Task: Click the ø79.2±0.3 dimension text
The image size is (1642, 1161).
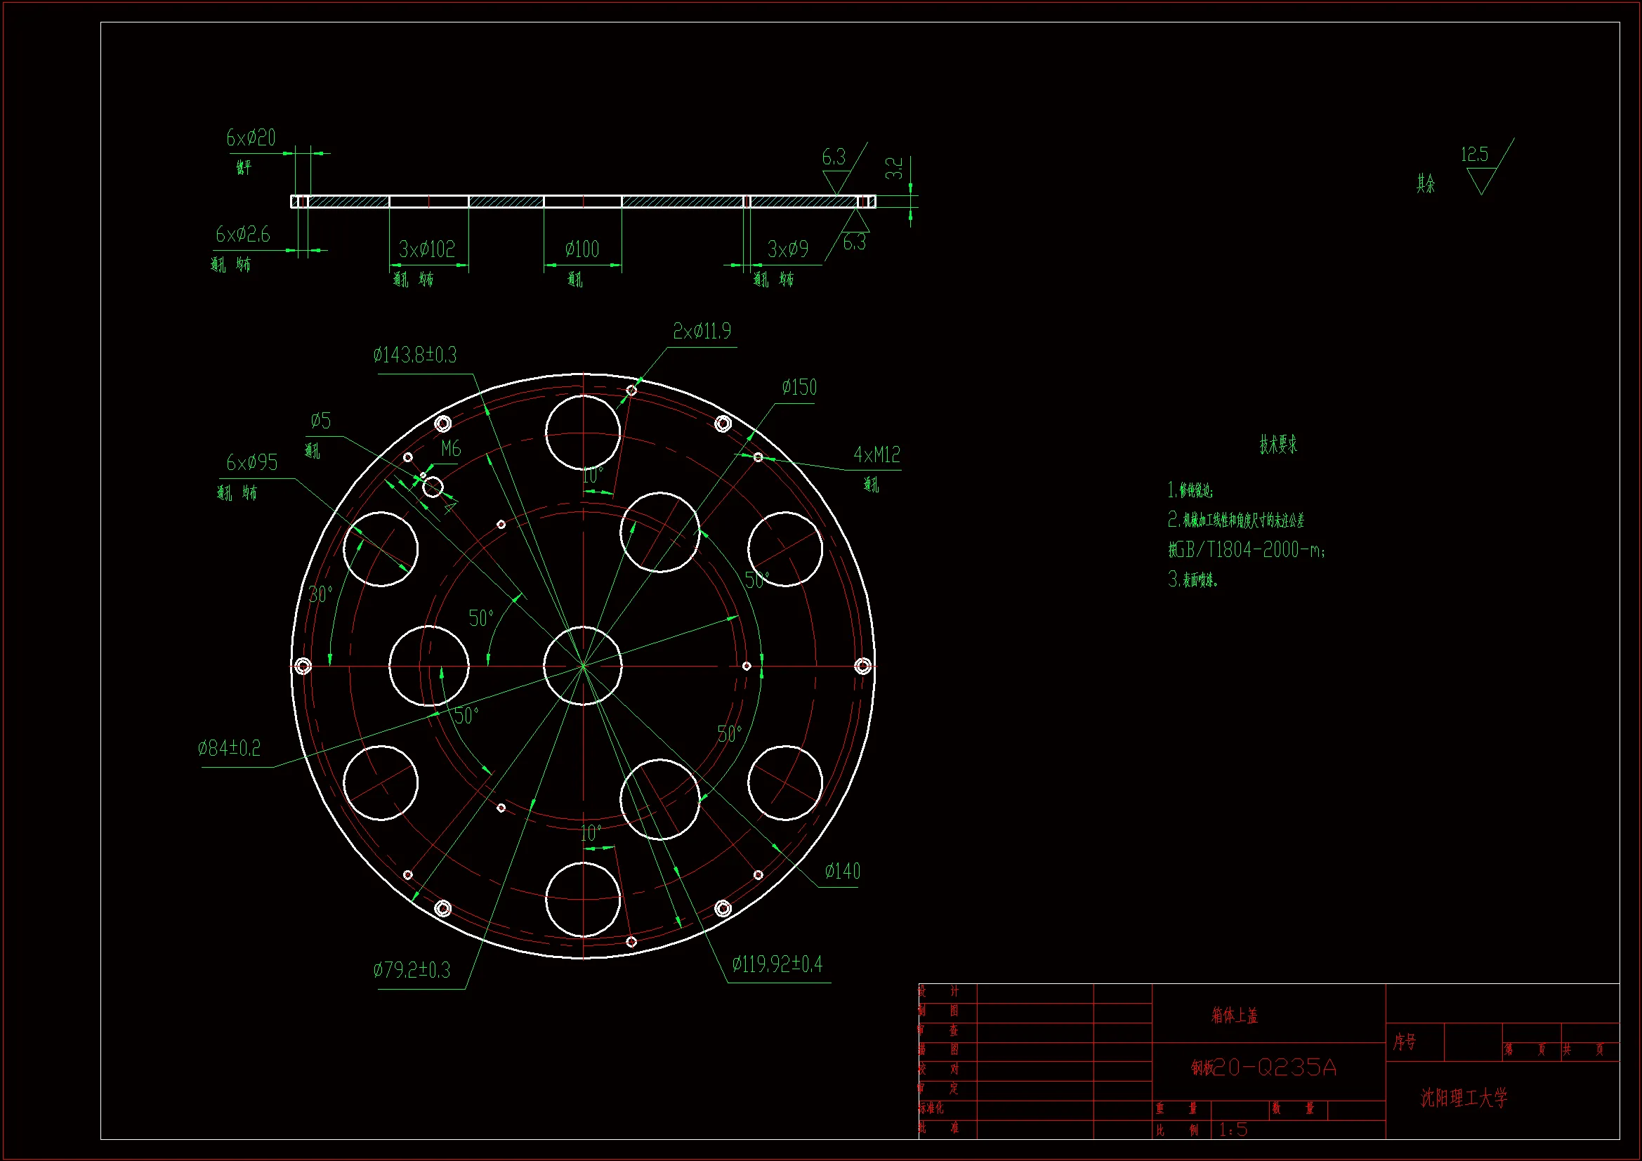Action: pos(412,970)
